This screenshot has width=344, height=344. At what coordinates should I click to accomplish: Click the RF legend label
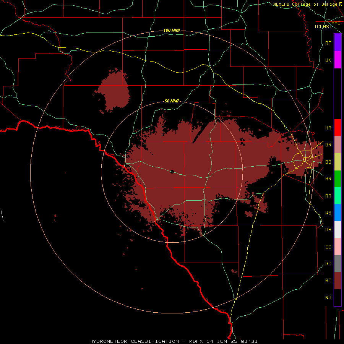click(x=328, y=43)
